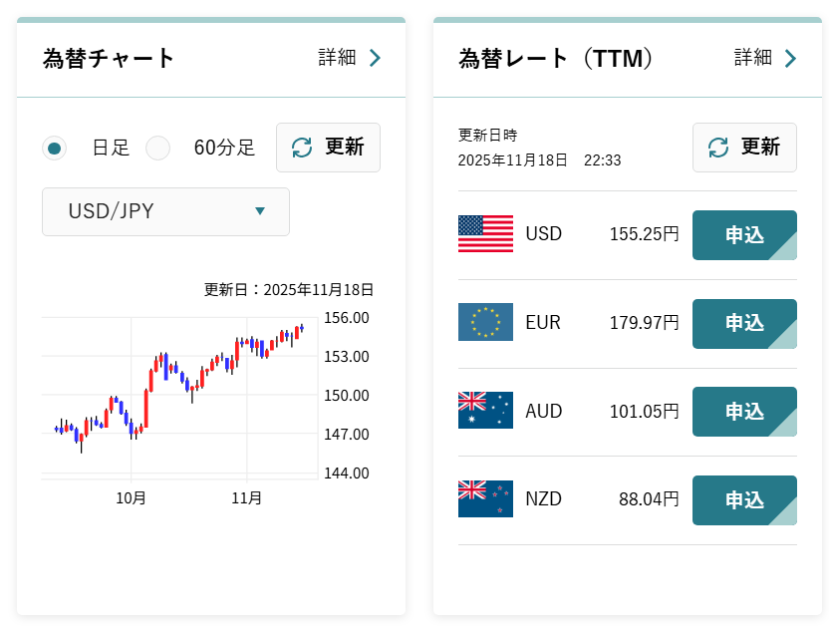Image resolution: width=829 pixels, height=630 pixels.
Task: Open 詳細 link in 為替レート header
Action: click(753, 58)
